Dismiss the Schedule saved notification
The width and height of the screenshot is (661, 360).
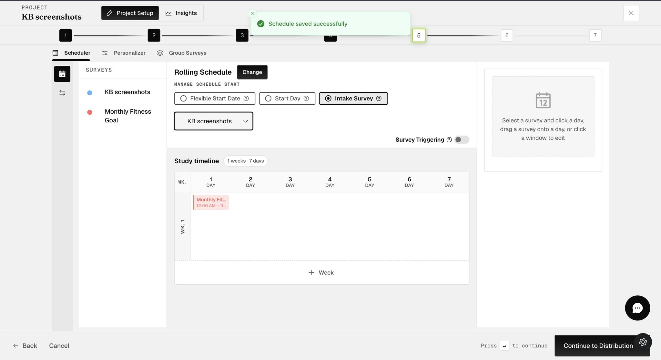(x=252, y=14)
